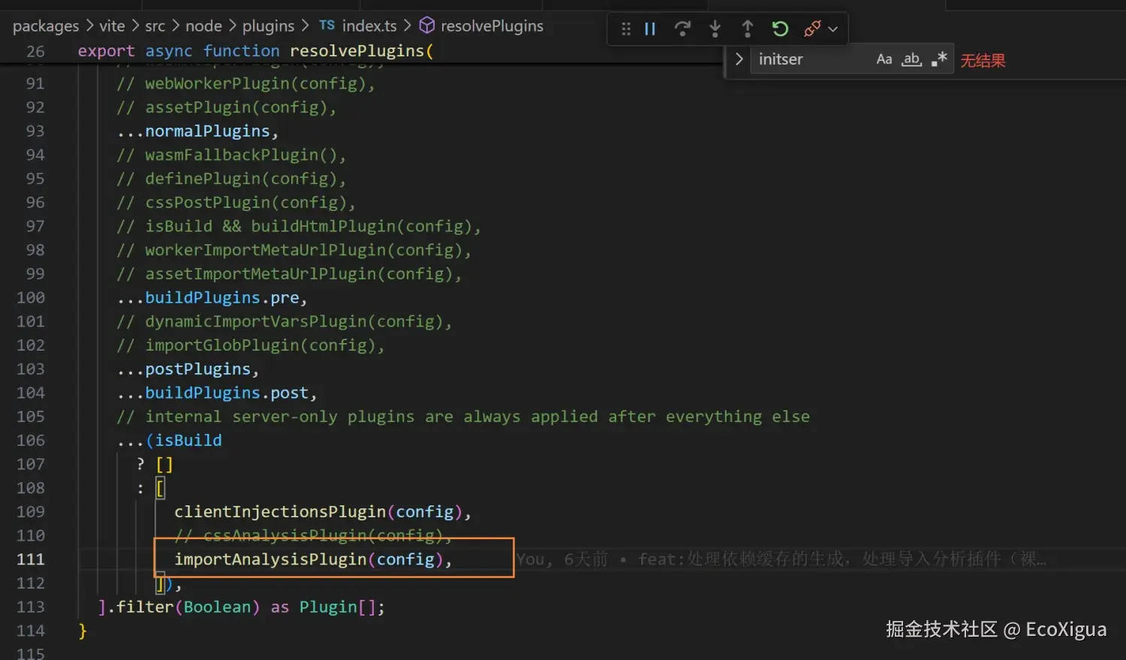Grab the debug toolbar drag handle
1126x660 pixels.
click(626, 29)
